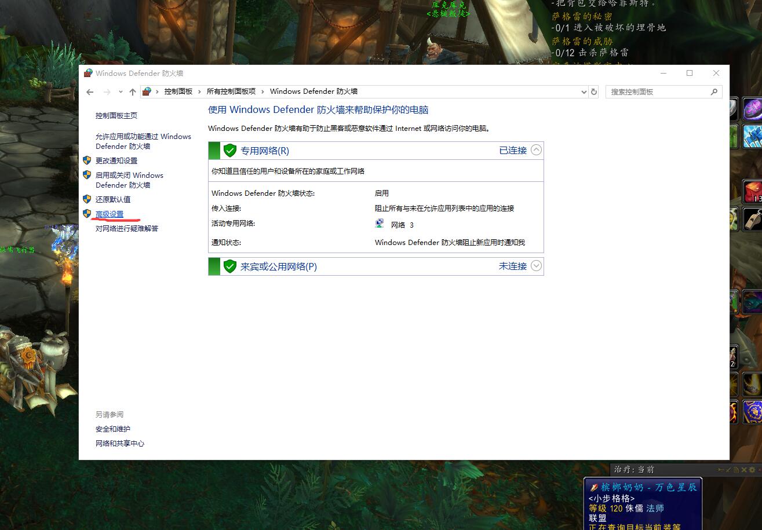Click the 萨格雷的秘密 quest title
Viewport: 762px width, 530px height.
pyautogui.click(x=582, y=16)
